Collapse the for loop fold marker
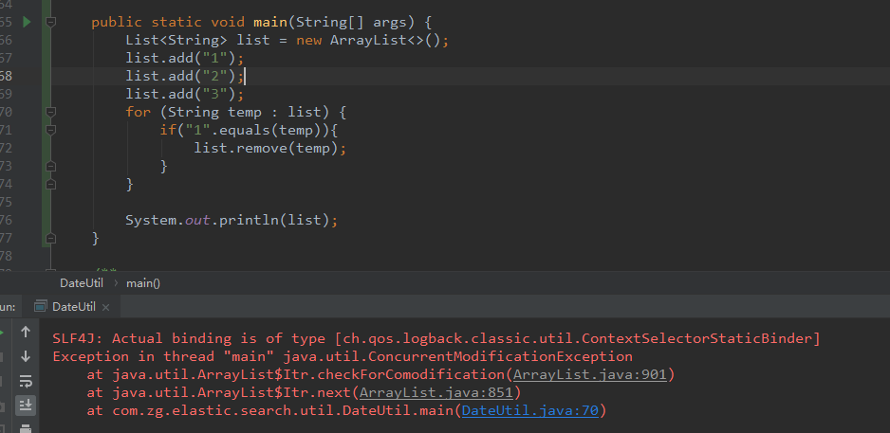The width and height of the screenshot is (890, 433). tap(50, 112)
